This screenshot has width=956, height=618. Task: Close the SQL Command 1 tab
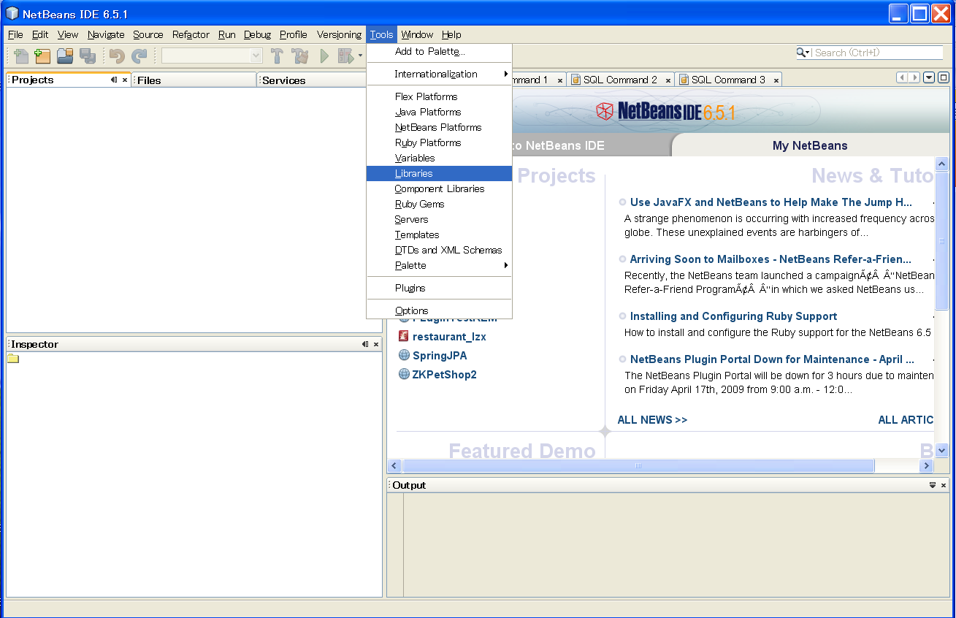560,80
